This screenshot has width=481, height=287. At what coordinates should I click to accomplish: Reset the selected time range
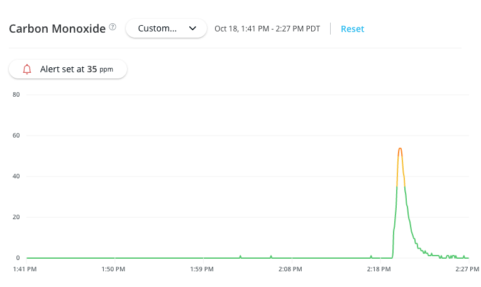[352, 29]
